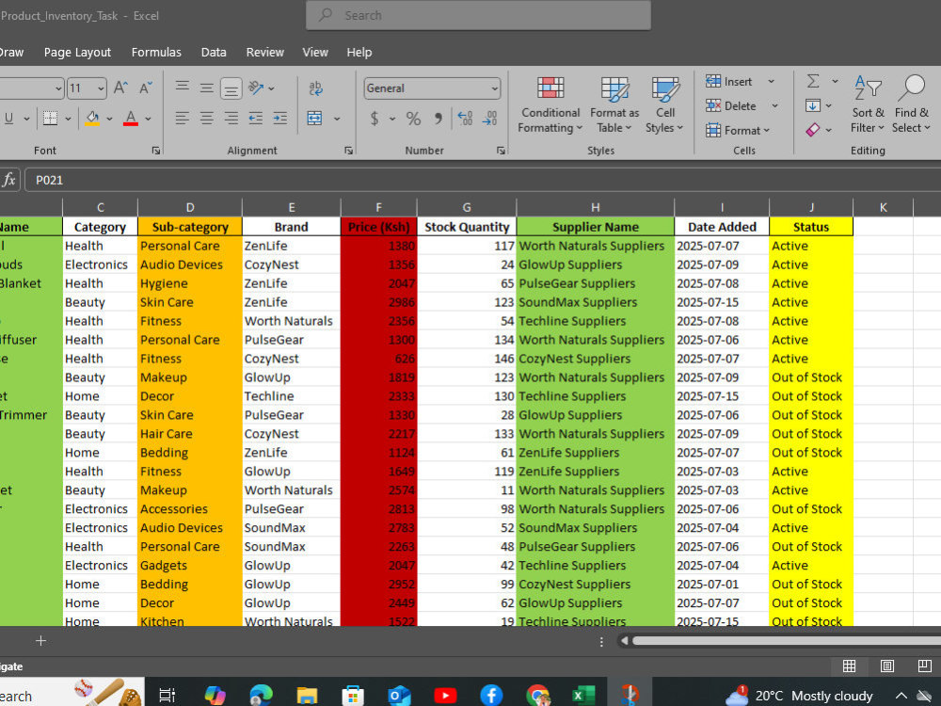Increase font size with the larger A icon

coord(120,88)
